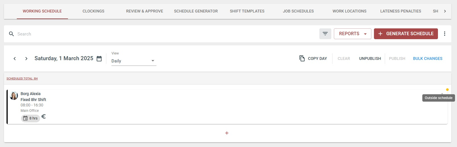457x147 pixels.
Task: Click into the Search field
Action: point(165,34)
